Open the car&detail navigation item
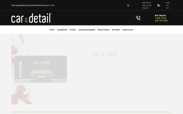The width and height of the screenshot is (183, 114). click(x=62, y=30)
